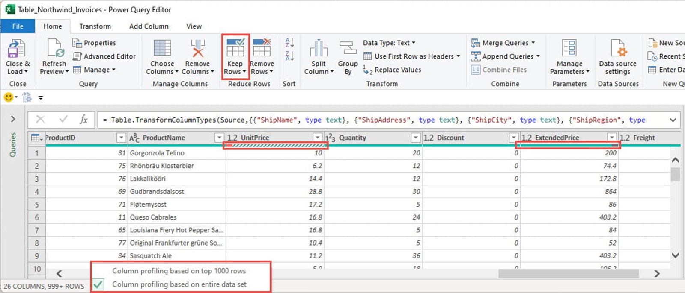Click the Keep Rows icon
Image resolution: width=685 pixels, height=293 pixels.
(235, 48)
